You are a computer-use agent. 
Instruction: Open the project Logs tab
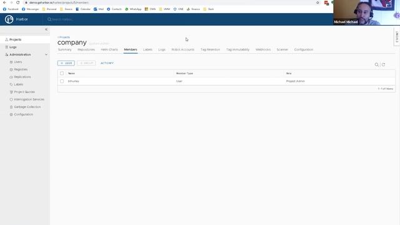point(162,49)
